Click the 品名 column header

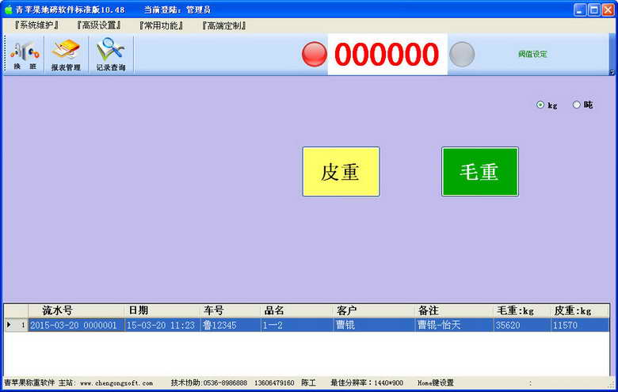click(296, 311)
